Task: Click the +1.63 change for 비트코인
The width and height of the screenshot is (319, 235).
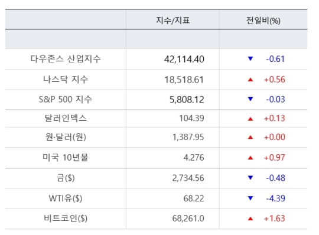Action: 275,219
